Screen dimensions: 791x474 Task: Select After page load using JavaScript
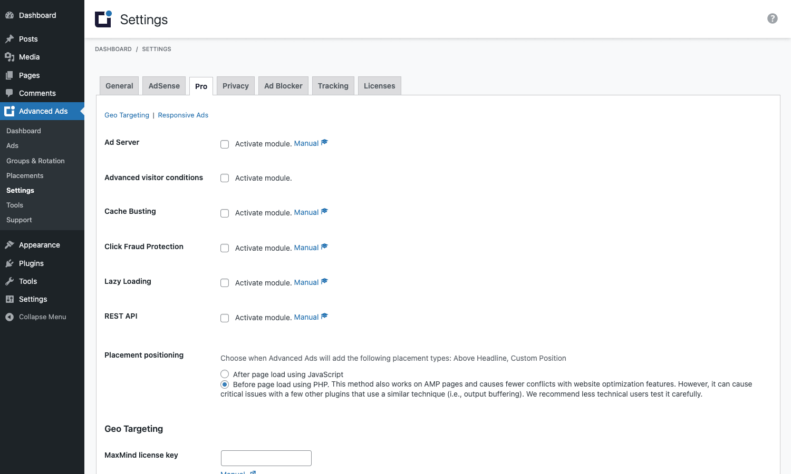[225, 374]
